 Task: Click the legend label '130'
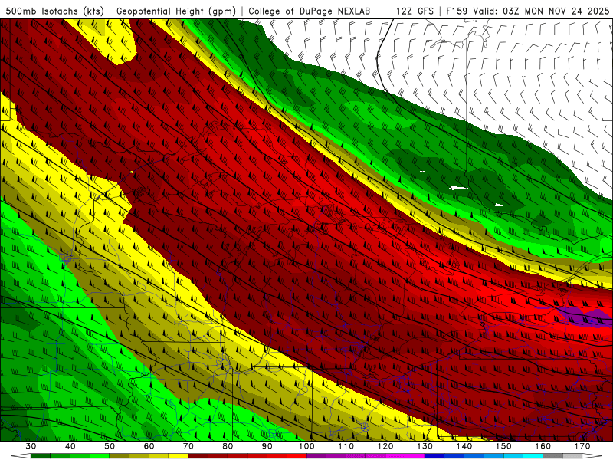pyautogui.click(x=425, y=446)
